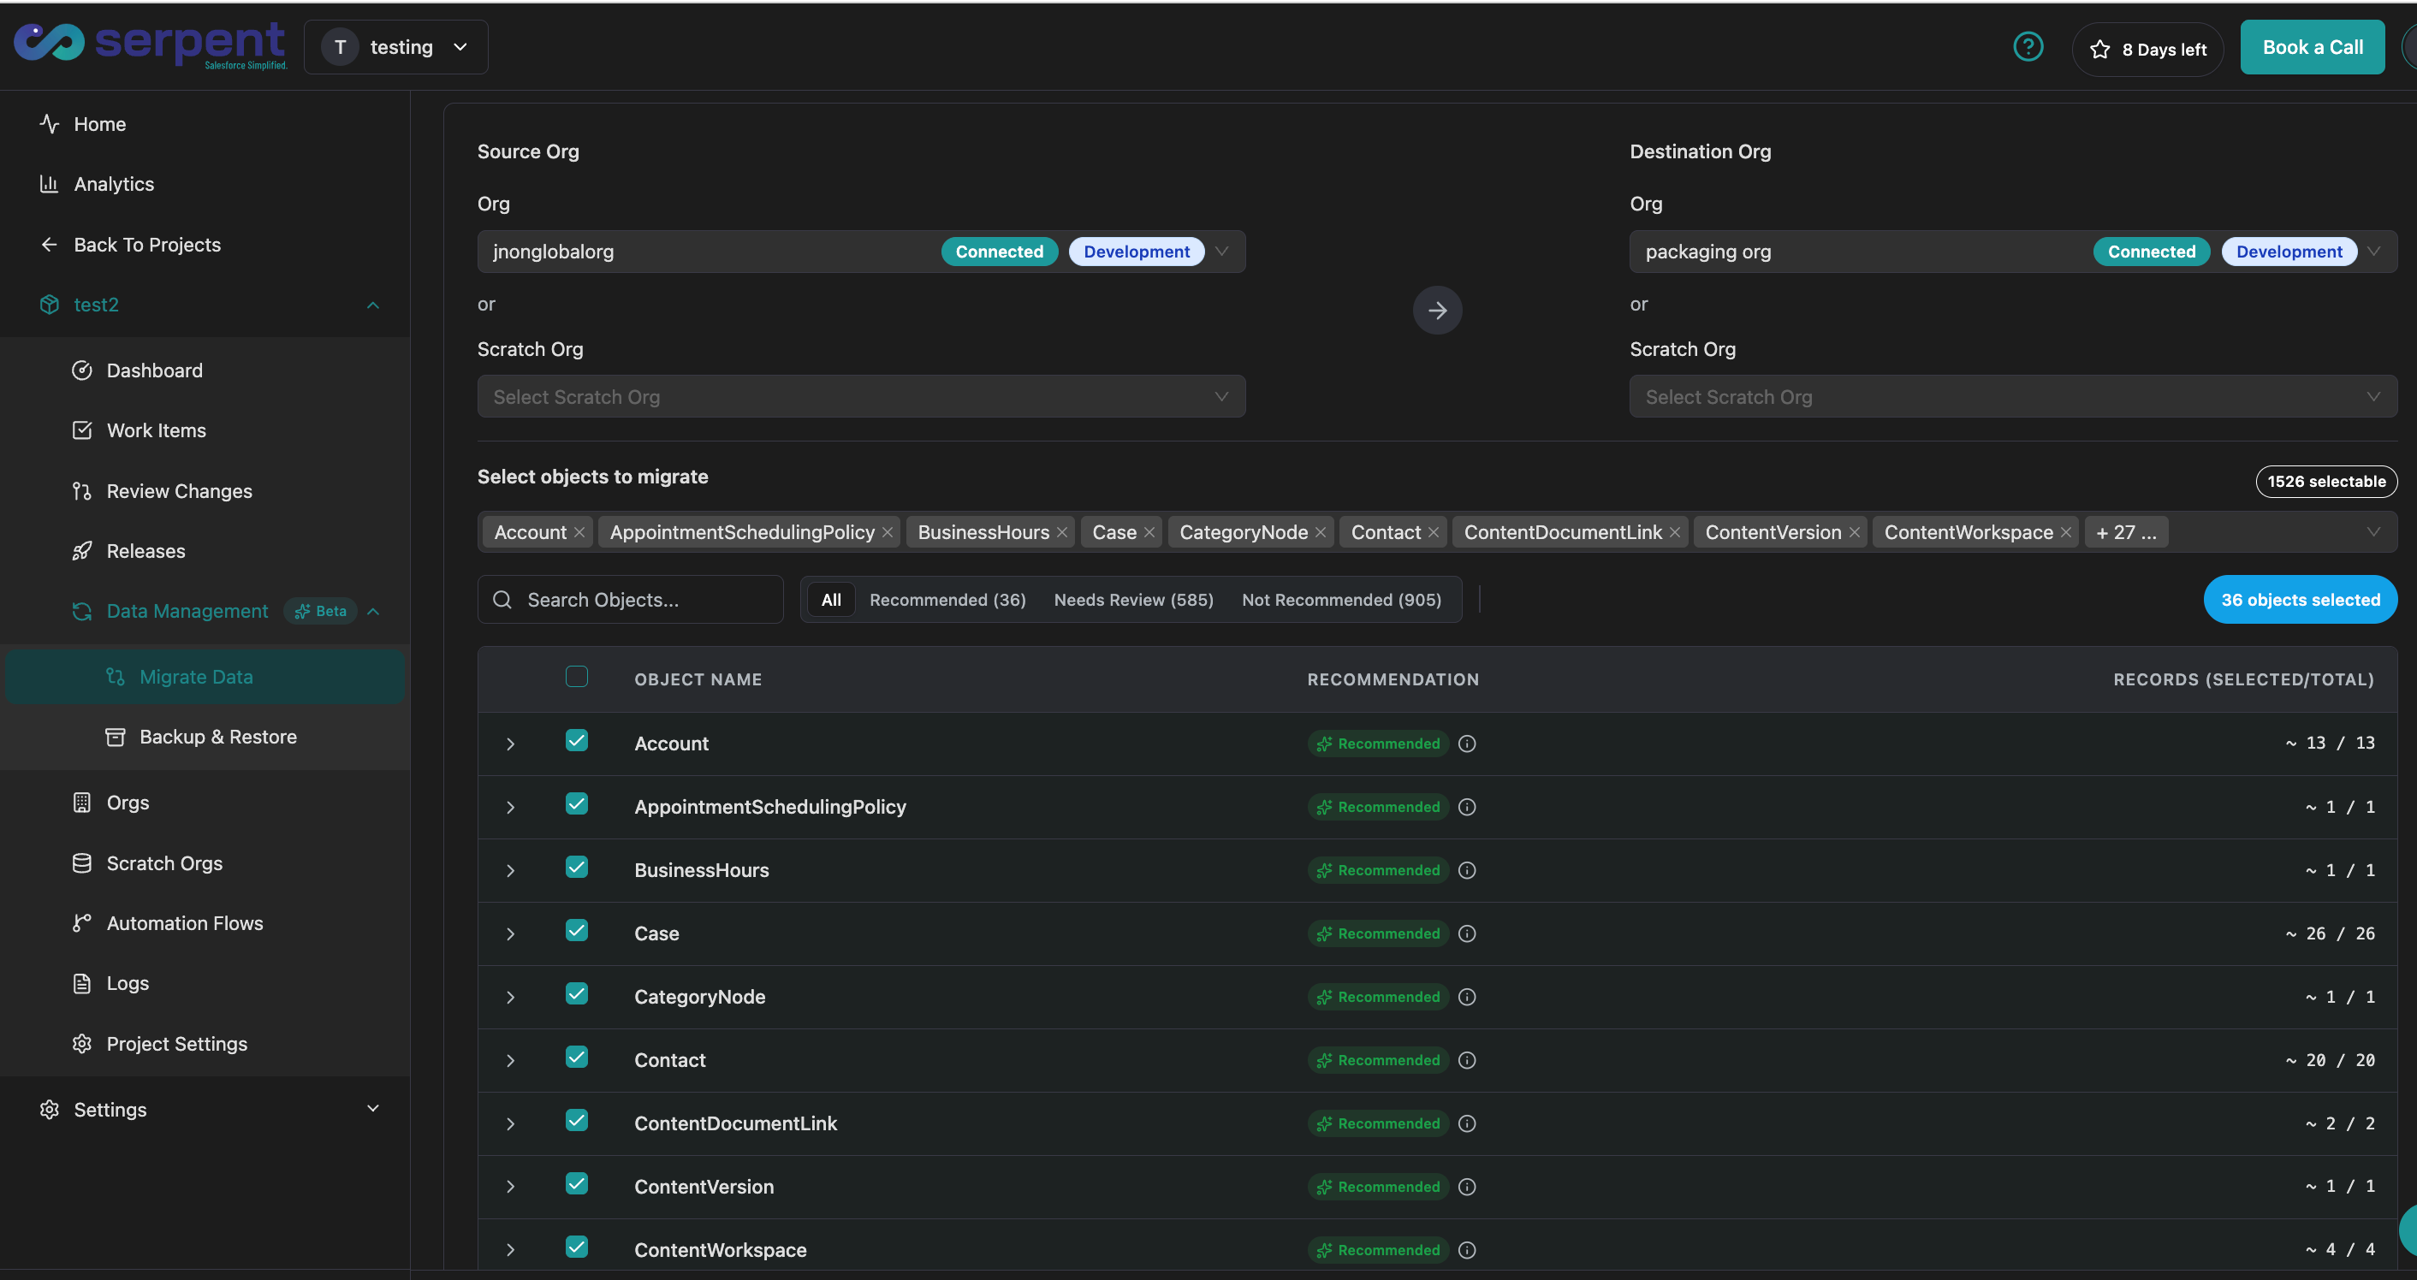This screenshot has width=2417, height=1280.
Task: Open info icon for Account recommendation
Action: tap(1468, 744)
